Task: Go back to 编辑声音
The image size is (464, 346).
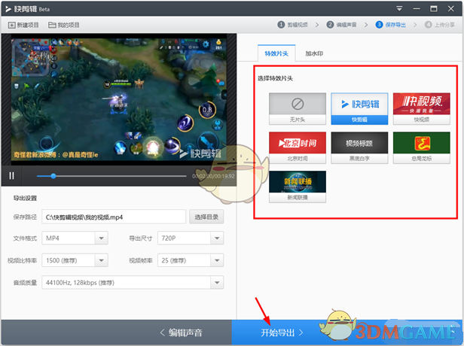Action: click(182, 332)
